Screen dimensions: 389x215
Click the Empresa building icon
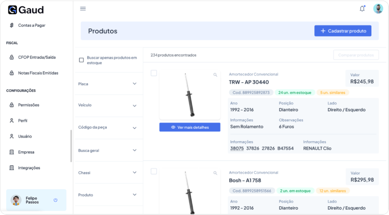(12, 152)
